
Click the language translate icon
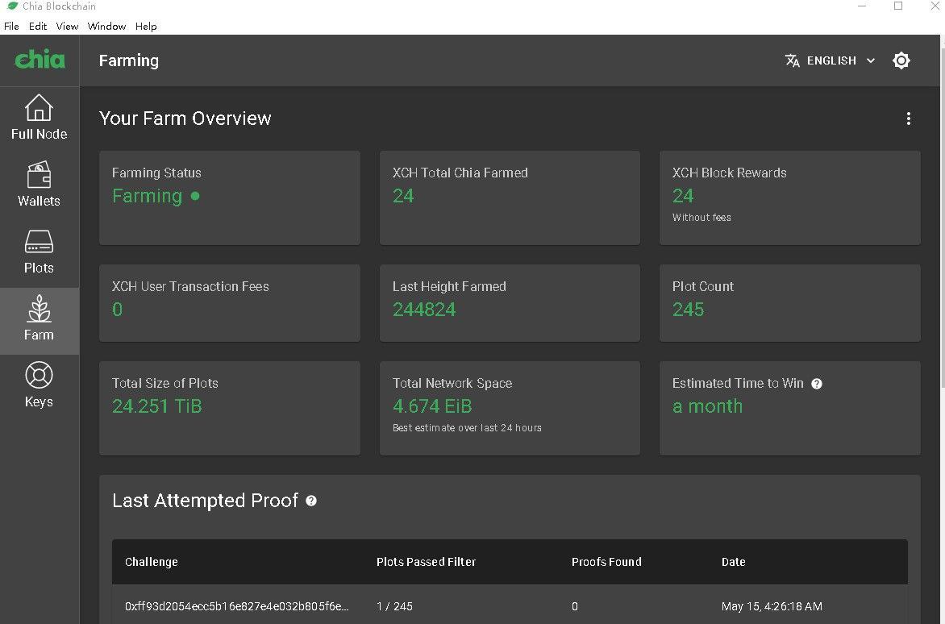click(x=792, y=60)
